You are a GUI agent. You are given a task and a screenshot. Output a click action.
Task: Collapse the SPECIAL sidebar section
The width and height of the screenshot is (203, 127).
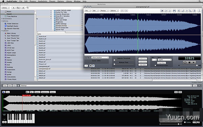(x=2, y=21)
